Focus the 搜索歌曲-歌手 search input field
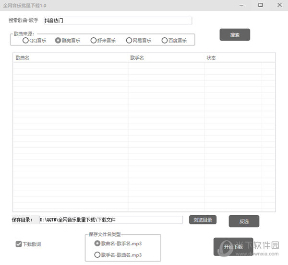Image resolution: width=288 pixels, height=265 pixels. coord(118,21)
